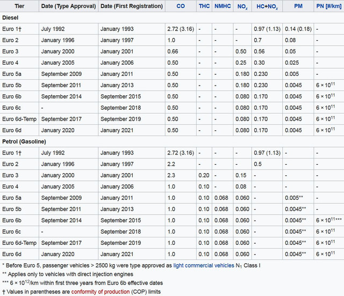344x296 pixels.
Task: Click the Date (First Registration) header
Action: pos(132,6)
